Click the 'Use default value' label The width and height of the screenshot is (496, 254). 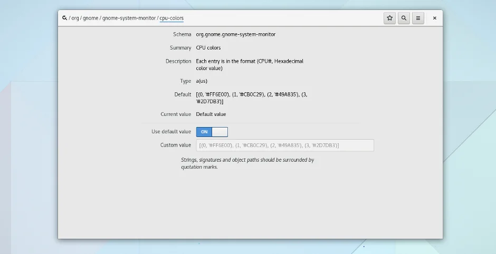click(171, 132)
